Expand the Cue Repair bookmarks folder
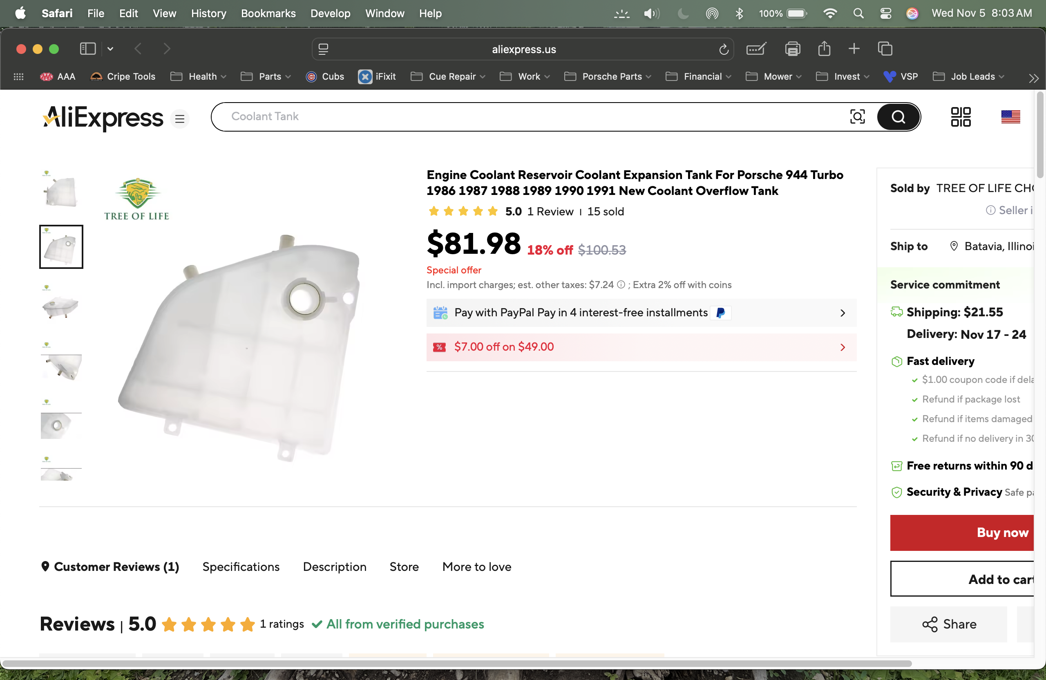This screenshot has width=1046, height=680. point(448,76)
